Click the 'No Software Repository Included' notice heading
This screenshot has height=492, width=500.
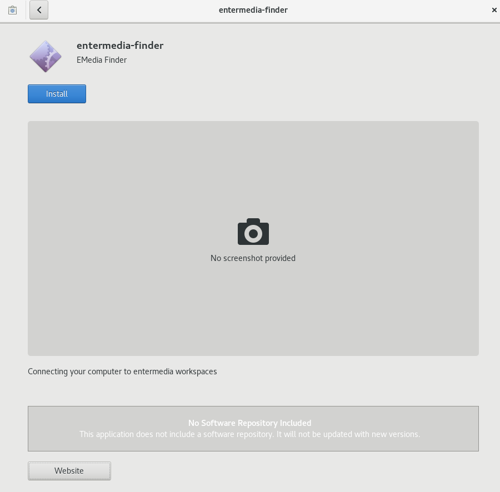[x=249, y=423]
